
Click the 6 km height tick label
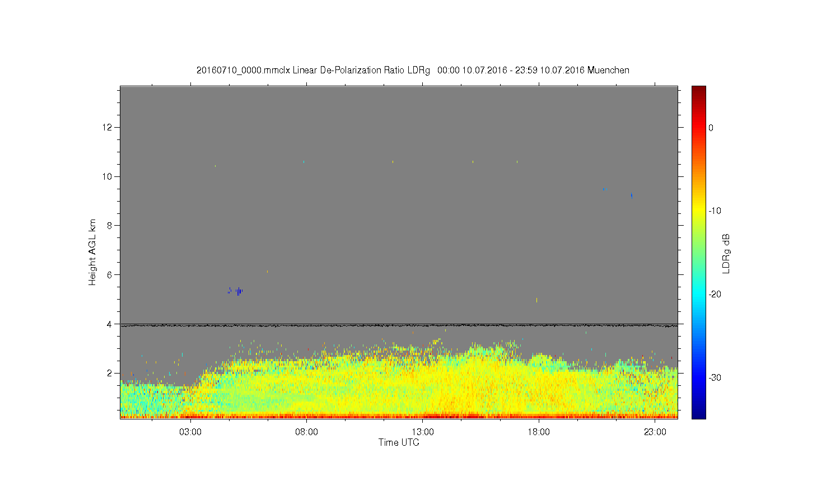click(x=110, y=274)
